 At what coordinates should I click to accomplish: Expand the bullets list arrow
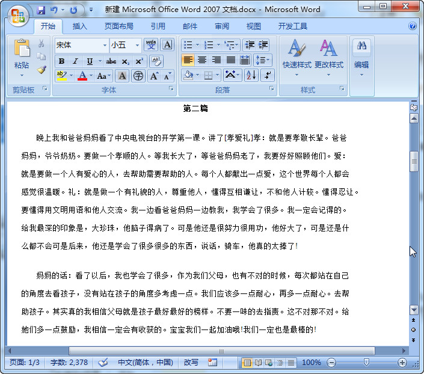[197, 45]
